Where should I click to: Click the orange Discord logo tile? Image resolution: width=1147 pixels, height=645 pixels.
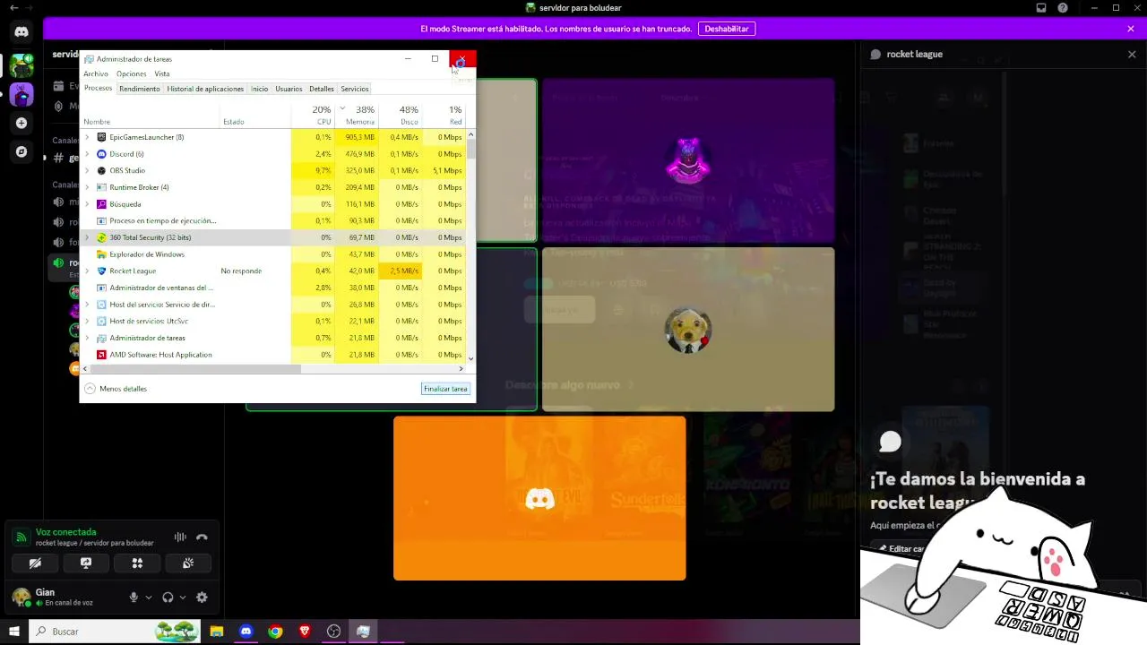(x=539, y=498)
